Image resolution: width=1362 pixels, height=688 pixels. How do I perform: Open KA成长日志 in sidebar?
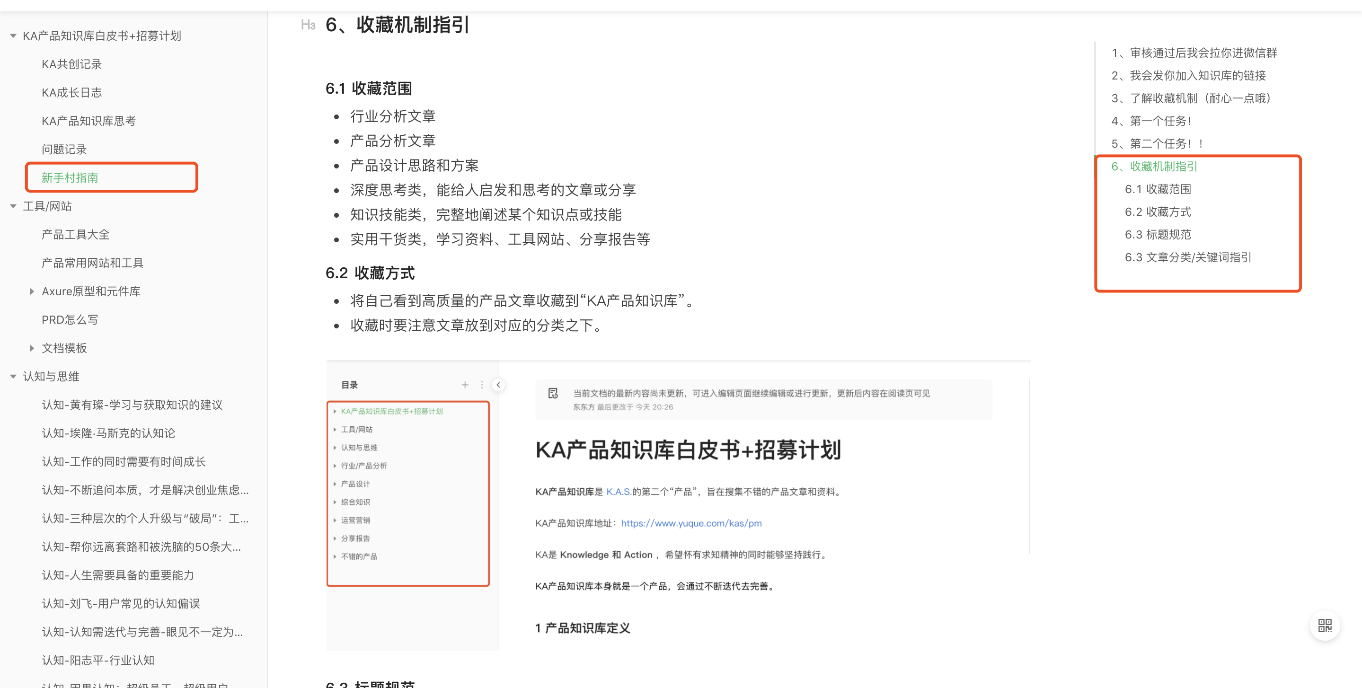[71, 93]
